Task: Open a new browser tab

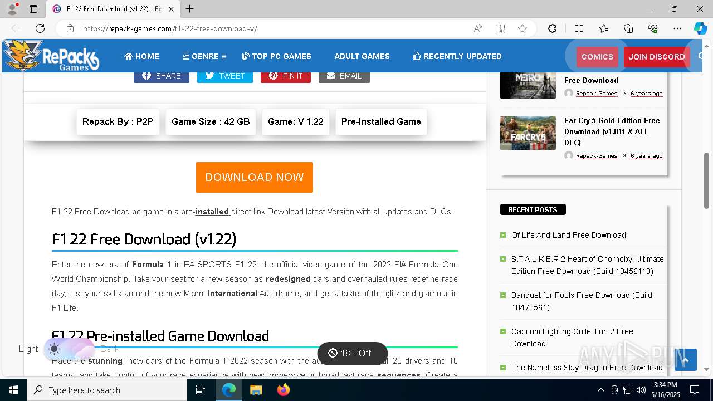Action: [x=189, y=9]
